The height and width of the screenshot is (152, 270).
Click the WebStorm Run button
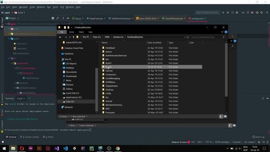point(223,13)
